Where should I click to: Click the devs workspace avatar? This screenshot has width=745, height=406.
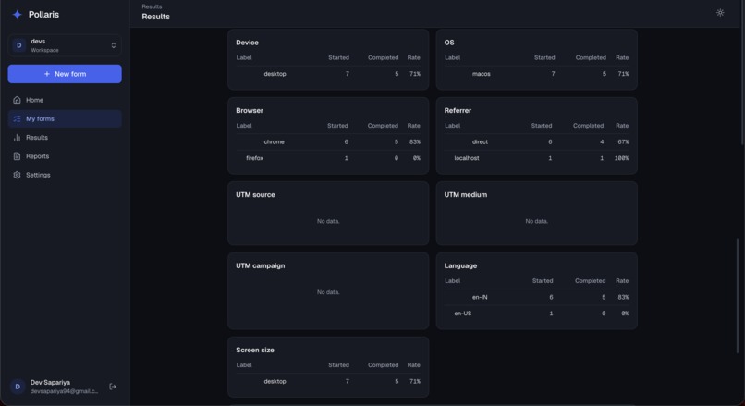19,45
